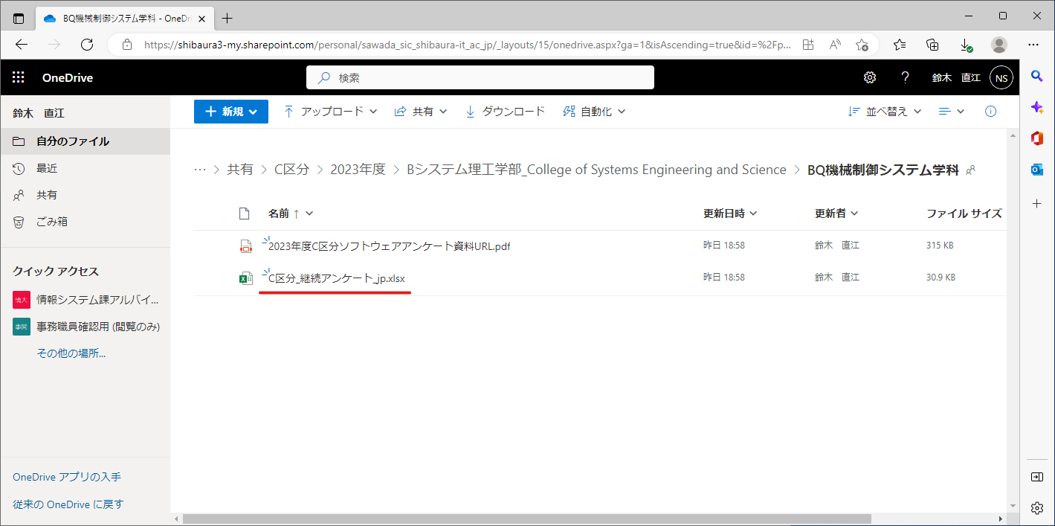Click the browser address bar URL
Image resolution: width=1055 pixels, height=526 pixels.
click(468, 45)
